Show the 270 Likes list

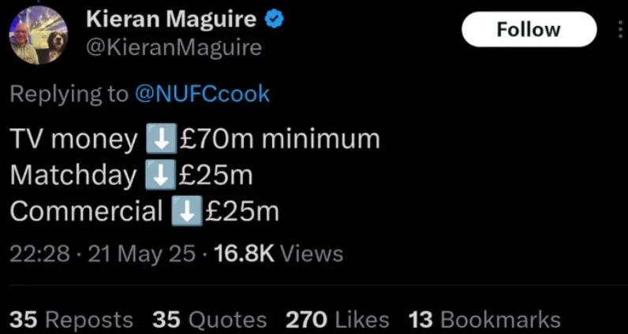pyautogui.click(x=337, y=320)
